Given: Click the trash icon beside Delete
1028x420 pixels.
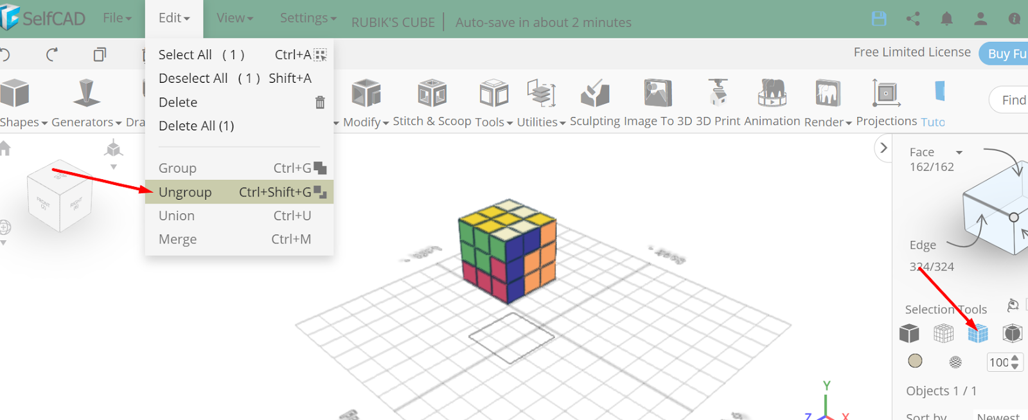Looking at the screenshot, I should coord(320,102).
